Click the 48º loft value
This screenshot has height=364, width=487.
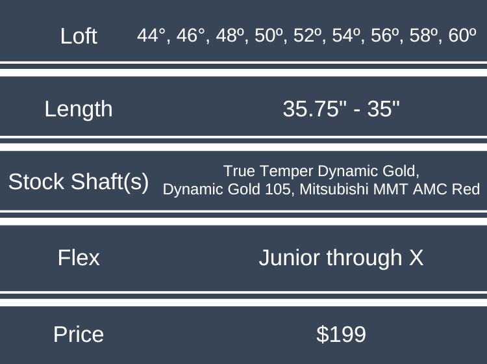click(230, 35)
